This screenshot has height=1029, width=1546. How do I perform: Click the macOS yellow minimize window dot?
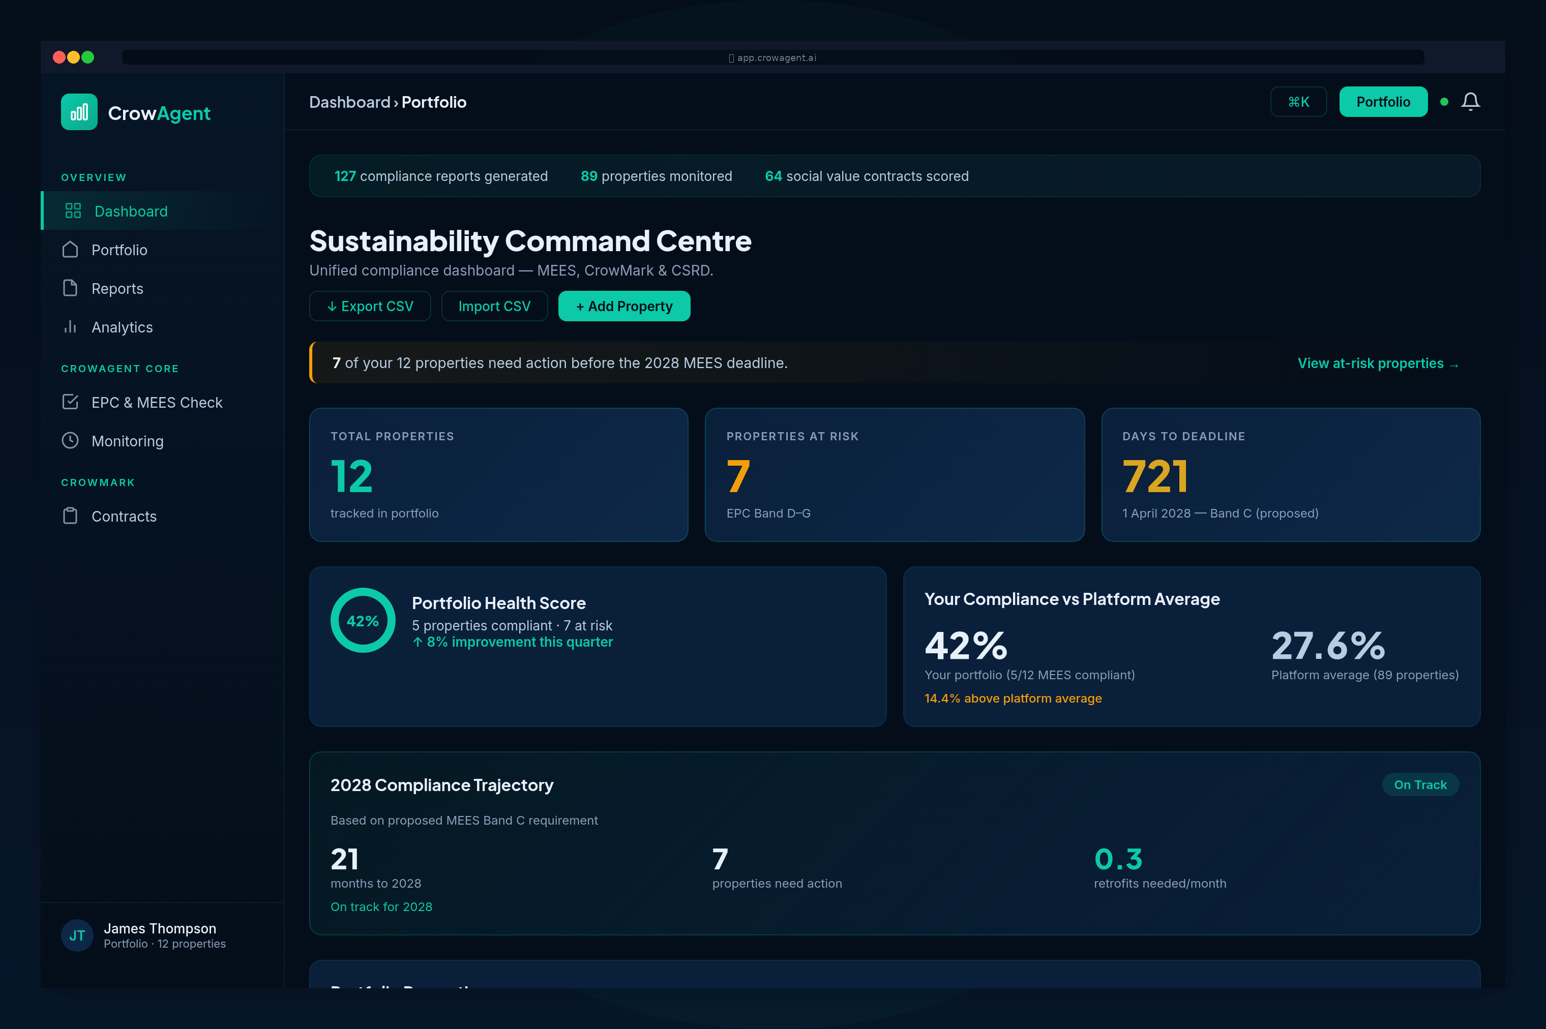73,57
